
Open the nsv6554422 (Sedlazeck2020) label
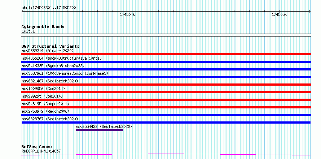pyautogui.click(x=104, y=126)
